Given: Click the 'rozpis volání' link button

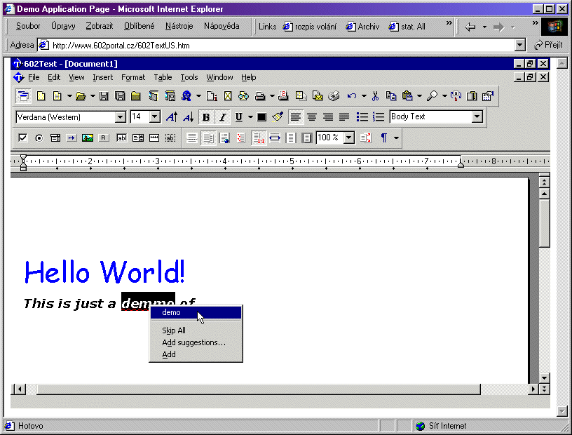Looking at the screenshot, I should [x=310, y=27].
